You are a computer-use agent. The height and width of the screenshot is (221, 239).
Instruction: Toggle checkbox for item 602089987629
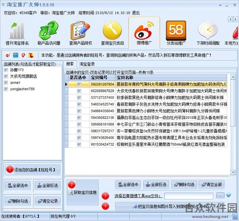(79, 91)
